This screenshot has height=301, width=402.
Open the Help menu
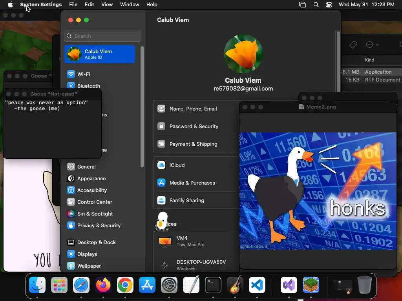[152, 5]
